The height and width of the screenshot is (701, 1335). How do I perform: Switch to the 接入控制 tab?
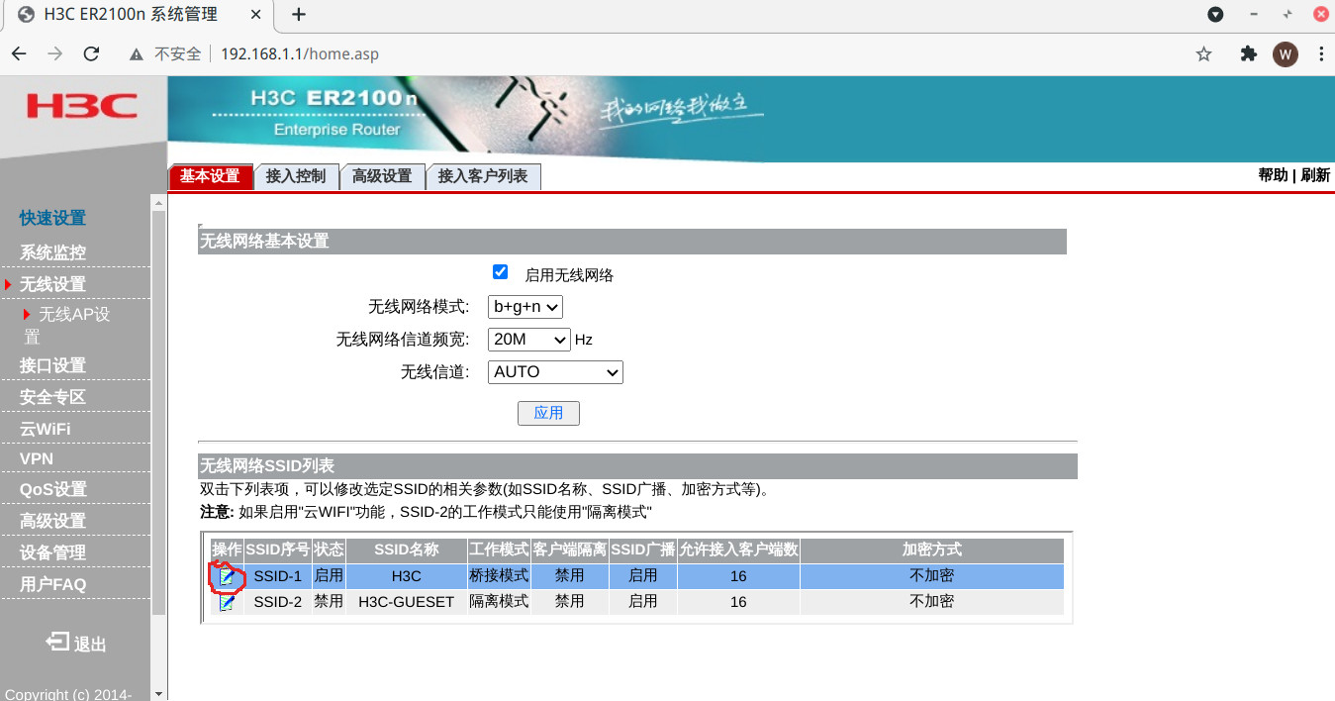pyautogui.click(x=296, y=176)
